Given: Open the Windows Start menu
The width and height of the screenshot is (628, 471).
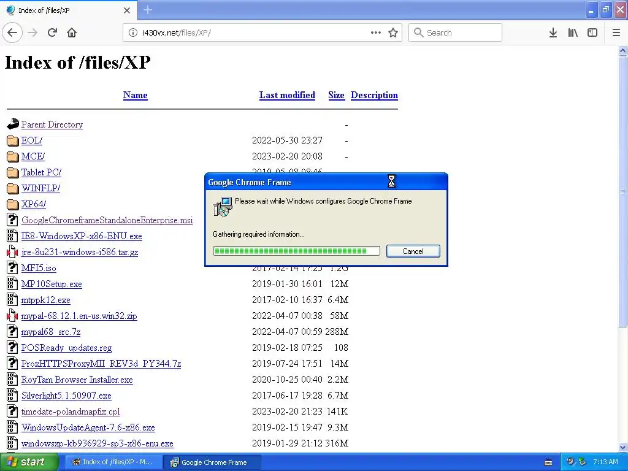Looking at the screenshot, I should [x=29, y=462].
